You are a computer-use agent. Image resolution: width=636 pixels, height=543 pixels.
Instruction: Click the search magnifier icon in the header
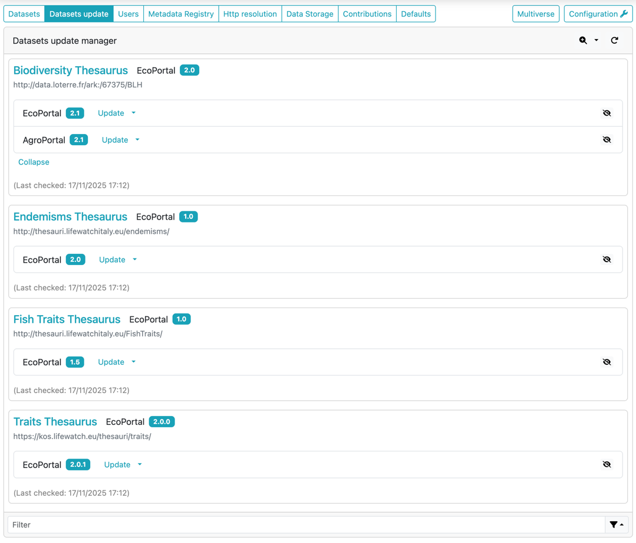click(583, 41)
